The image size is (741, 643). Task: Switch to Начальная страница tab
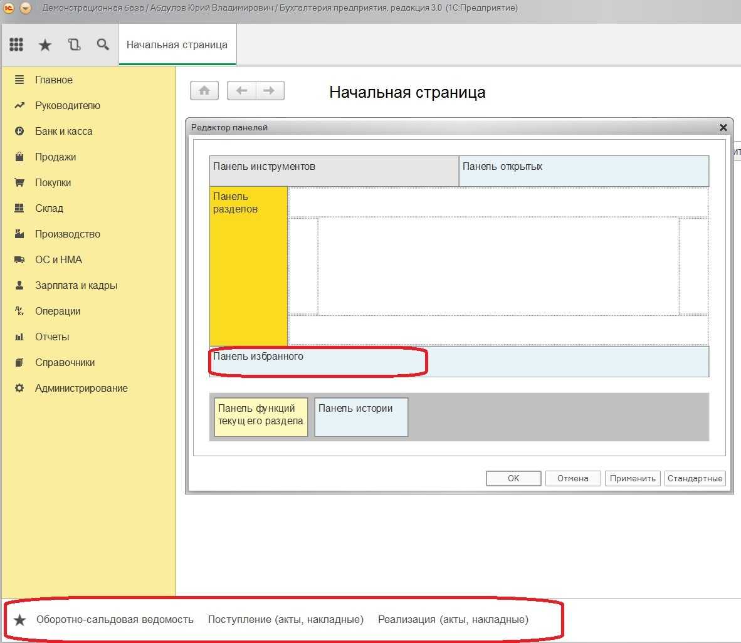click(x=177, y=45)
